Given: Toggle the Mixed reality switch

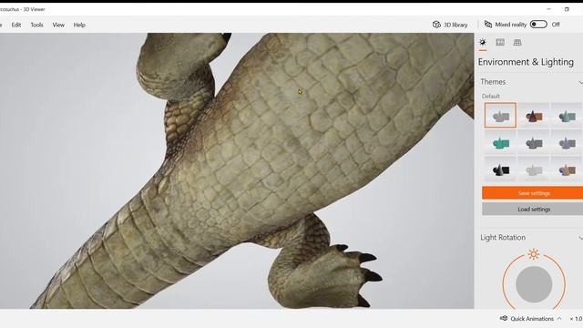Looking at the screenshot, I should click(x=538, y=25).
